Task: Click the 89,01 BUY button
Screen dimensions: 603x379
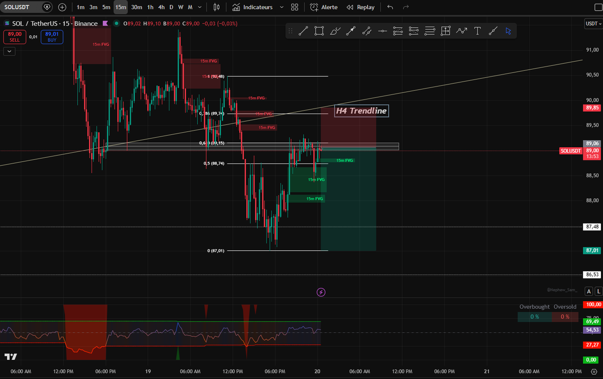Action: [x=52, y=37]
